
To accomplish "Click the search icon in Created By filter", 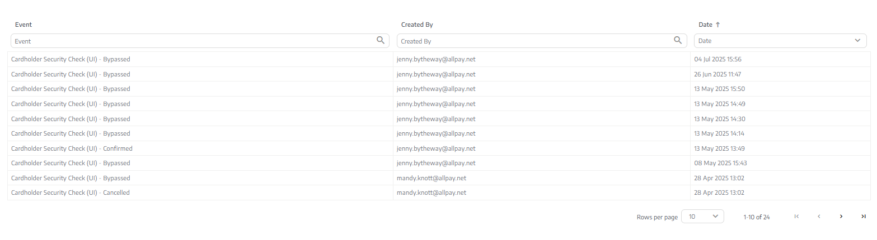I will tap(678, 40).
